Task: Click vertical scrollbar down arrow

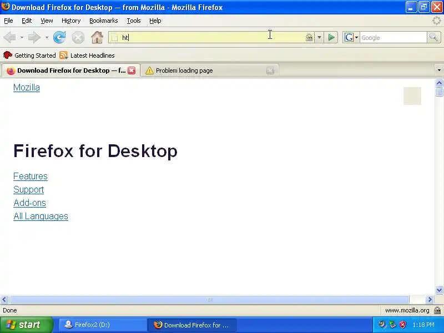Action: pyautogui.click(x=439, y=290)
